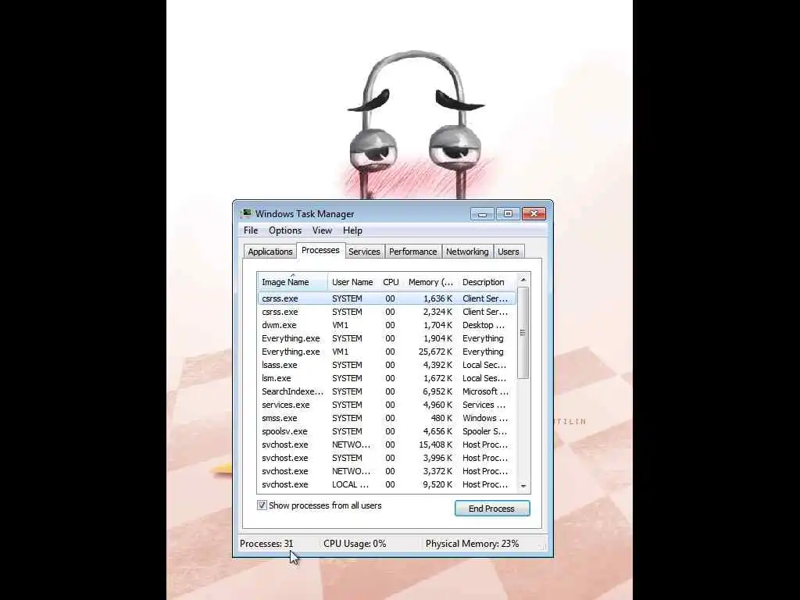Image resolution: width=800 pixels, height=600 pixels.
Task: Select Everything.exe run by VM1
Action: tap(387, 352)
